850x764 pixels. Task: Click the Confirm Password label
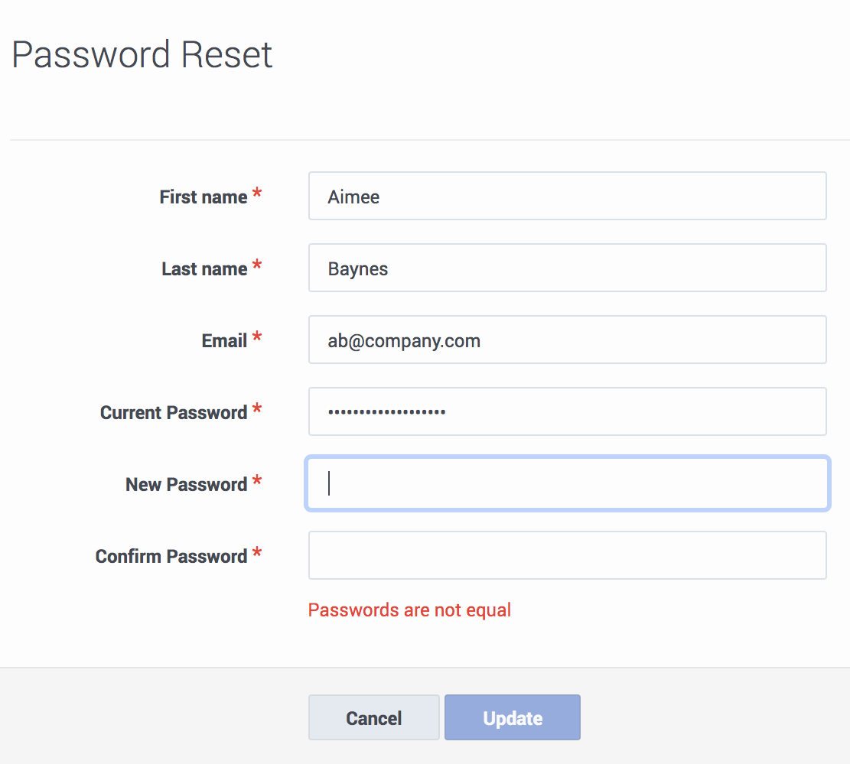click(171, 557)
